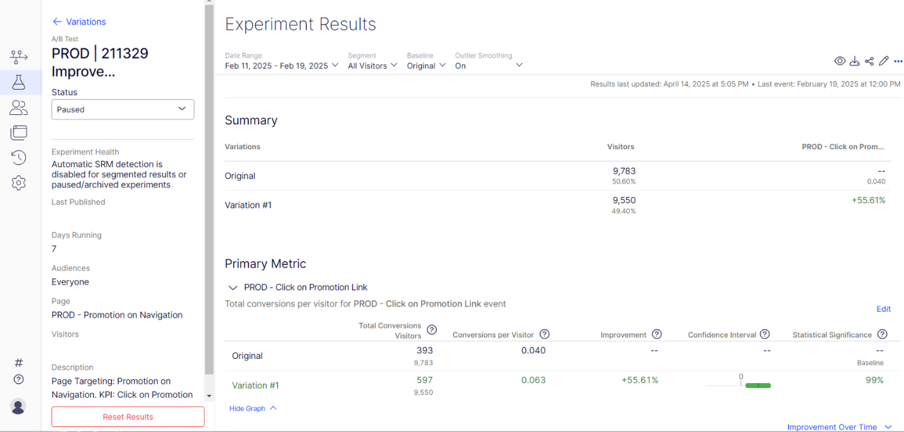Open the Baseline Original dropdown
Viewport: 904px width, 432px height.
tap(426, 65)
